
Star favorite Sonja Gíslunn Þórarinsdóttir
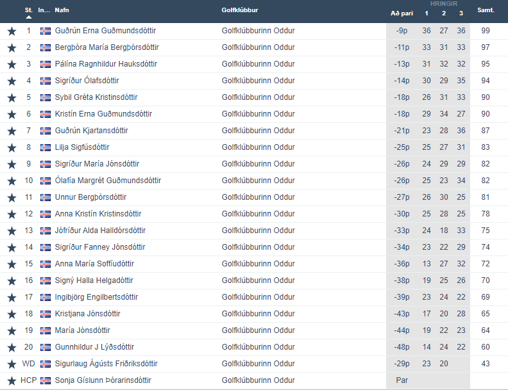pos(12,381)
